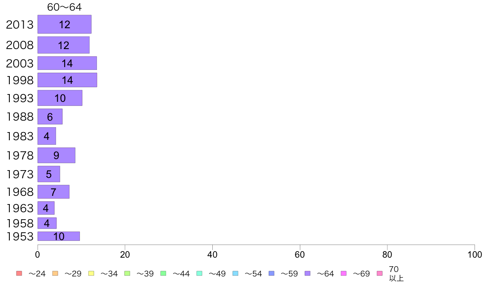The image size is (486, 301).
Task: Click the 60〜64 chart title label
Action: pos(65,7)
